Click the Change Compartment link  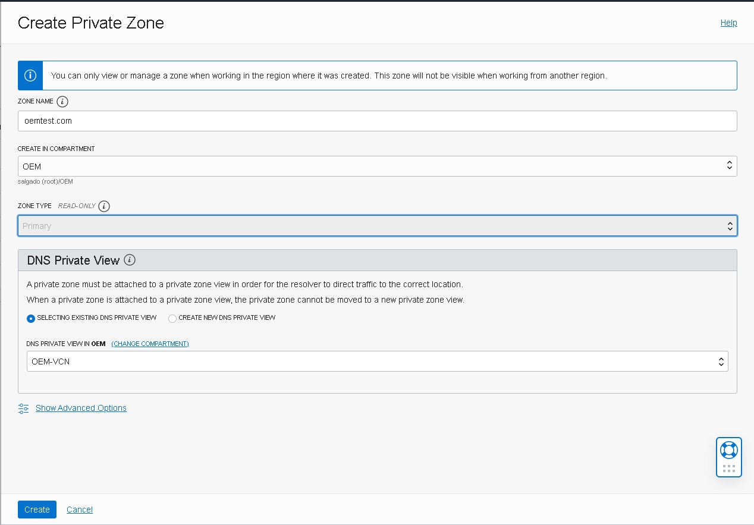pos(150,344)
